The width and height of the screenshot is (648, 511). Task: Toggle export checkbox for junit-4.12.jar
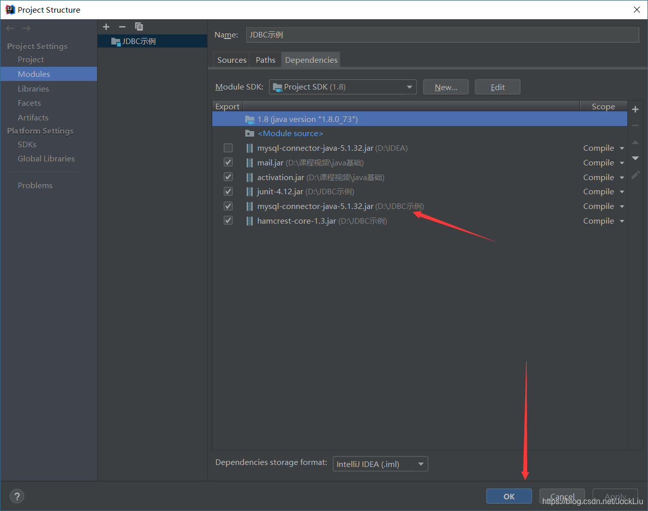(228, 192)
